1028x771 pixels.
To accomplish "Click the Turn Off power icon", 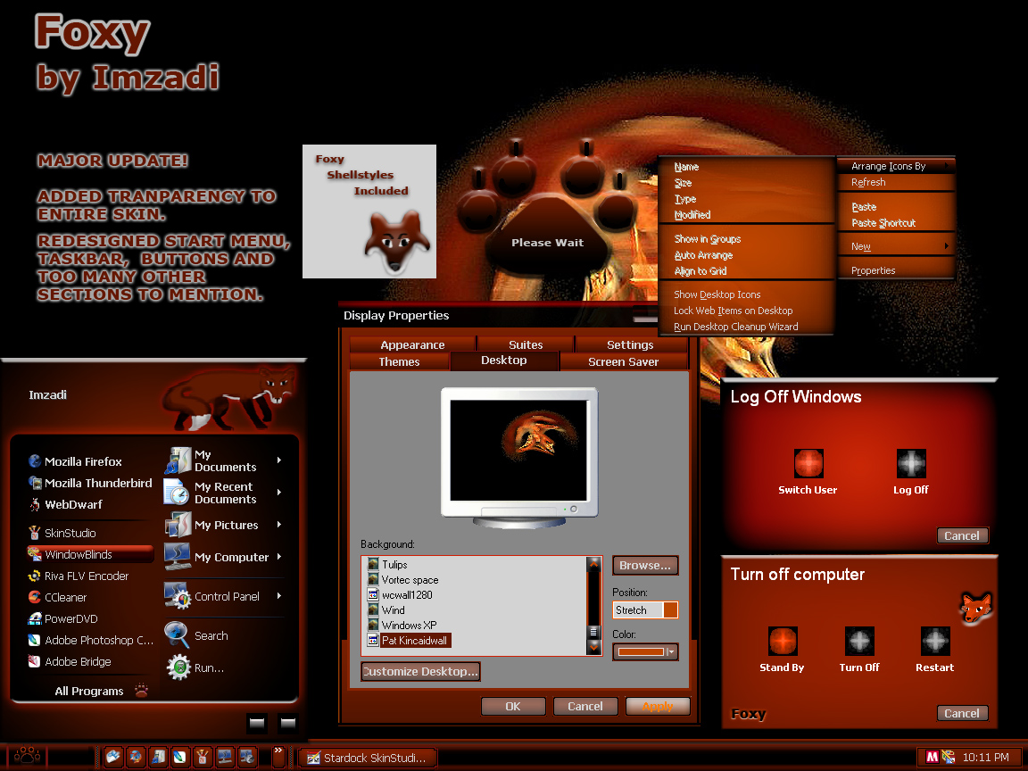I will coord(859,642).
